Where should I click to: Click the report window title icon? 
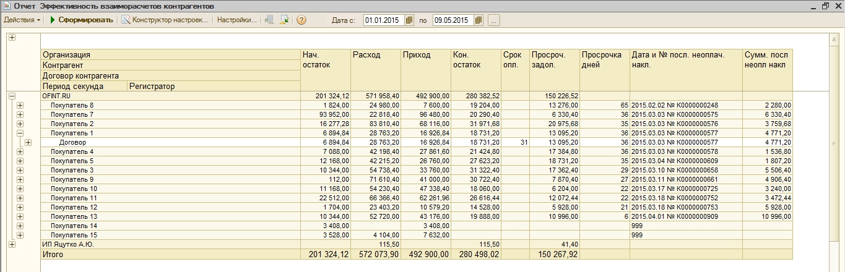[x=7, y=6]
